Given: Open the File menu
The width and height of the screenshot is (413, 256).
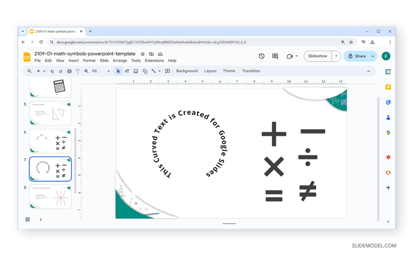Looking at the screenshot, I should [x=38, y=61].
